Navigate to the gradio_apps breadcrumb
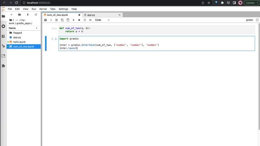This screenshot has width=260, height=146. click(x=24, y=24)
